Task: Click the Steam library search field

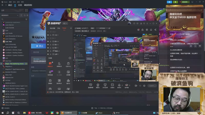Action: point(13,19)
